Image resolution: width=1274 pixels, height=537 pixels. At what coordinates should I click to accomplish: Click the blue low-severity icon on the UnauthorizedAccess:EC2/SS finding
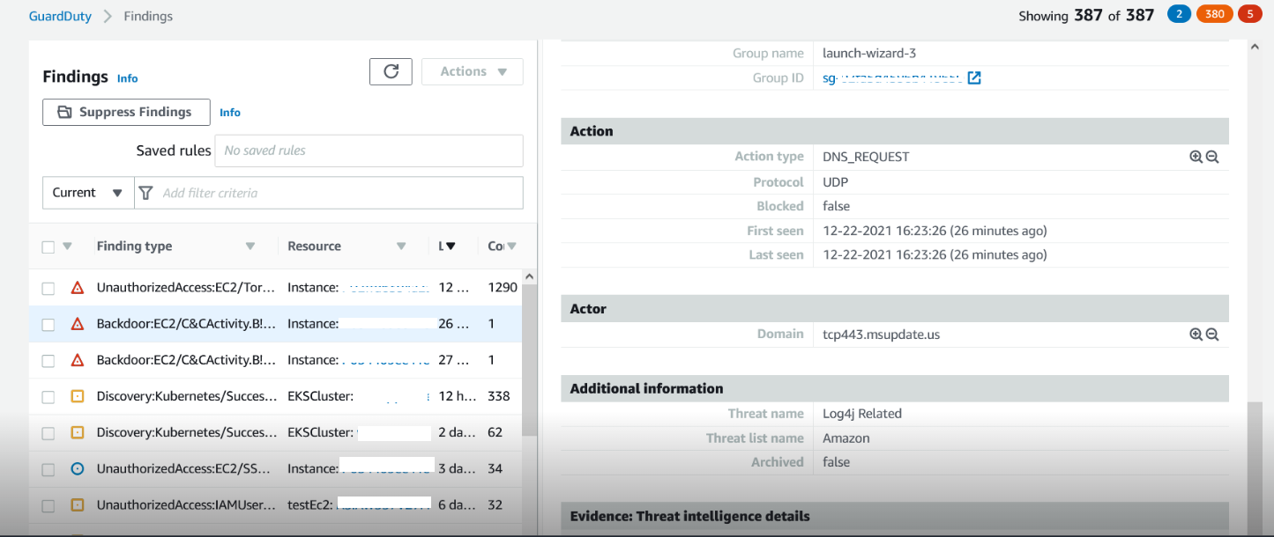coord(76,468)
